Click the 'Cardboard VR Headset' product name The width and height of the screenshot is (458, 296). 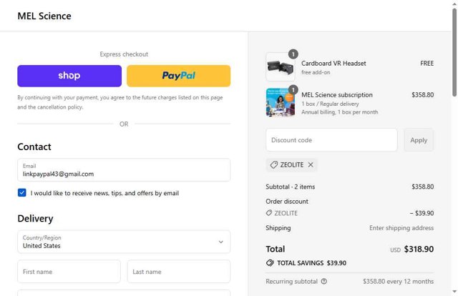click(333, 64)
